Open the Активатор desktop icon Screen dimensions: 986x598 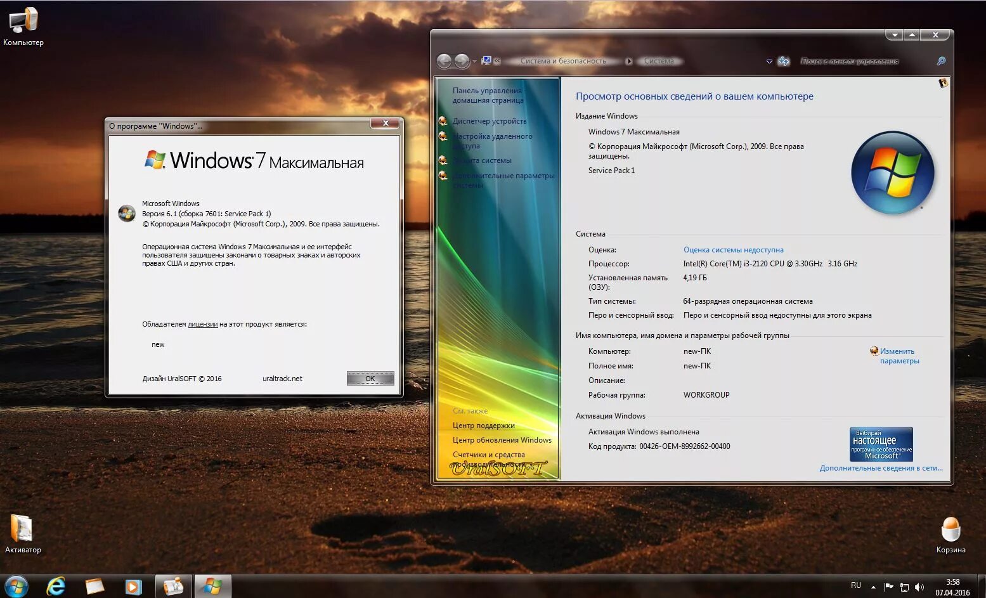(23, 533)
